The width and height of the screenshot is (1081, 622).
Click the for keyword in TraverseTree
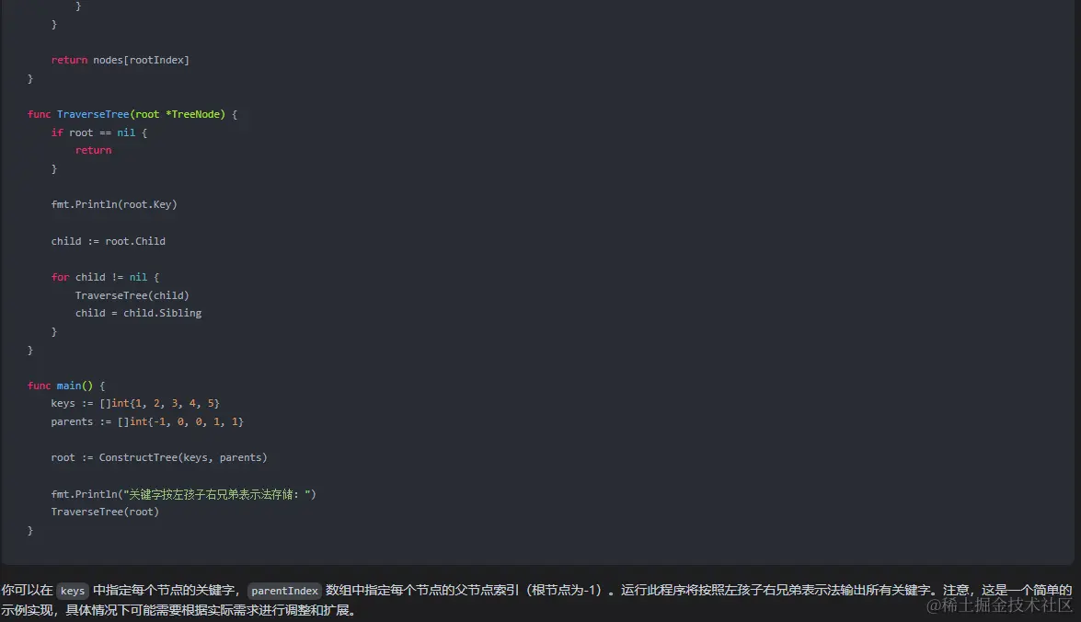coord(59,276)
